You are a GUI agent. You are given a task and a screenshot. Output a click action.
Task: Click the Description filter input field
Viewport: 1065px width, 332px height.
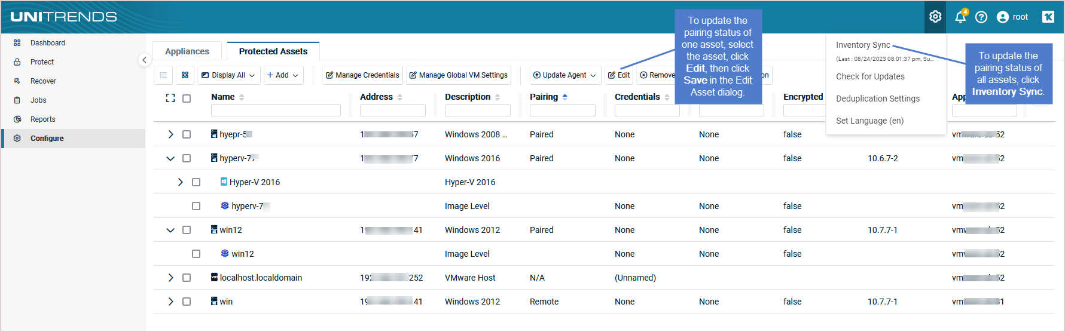pos(478,110)
